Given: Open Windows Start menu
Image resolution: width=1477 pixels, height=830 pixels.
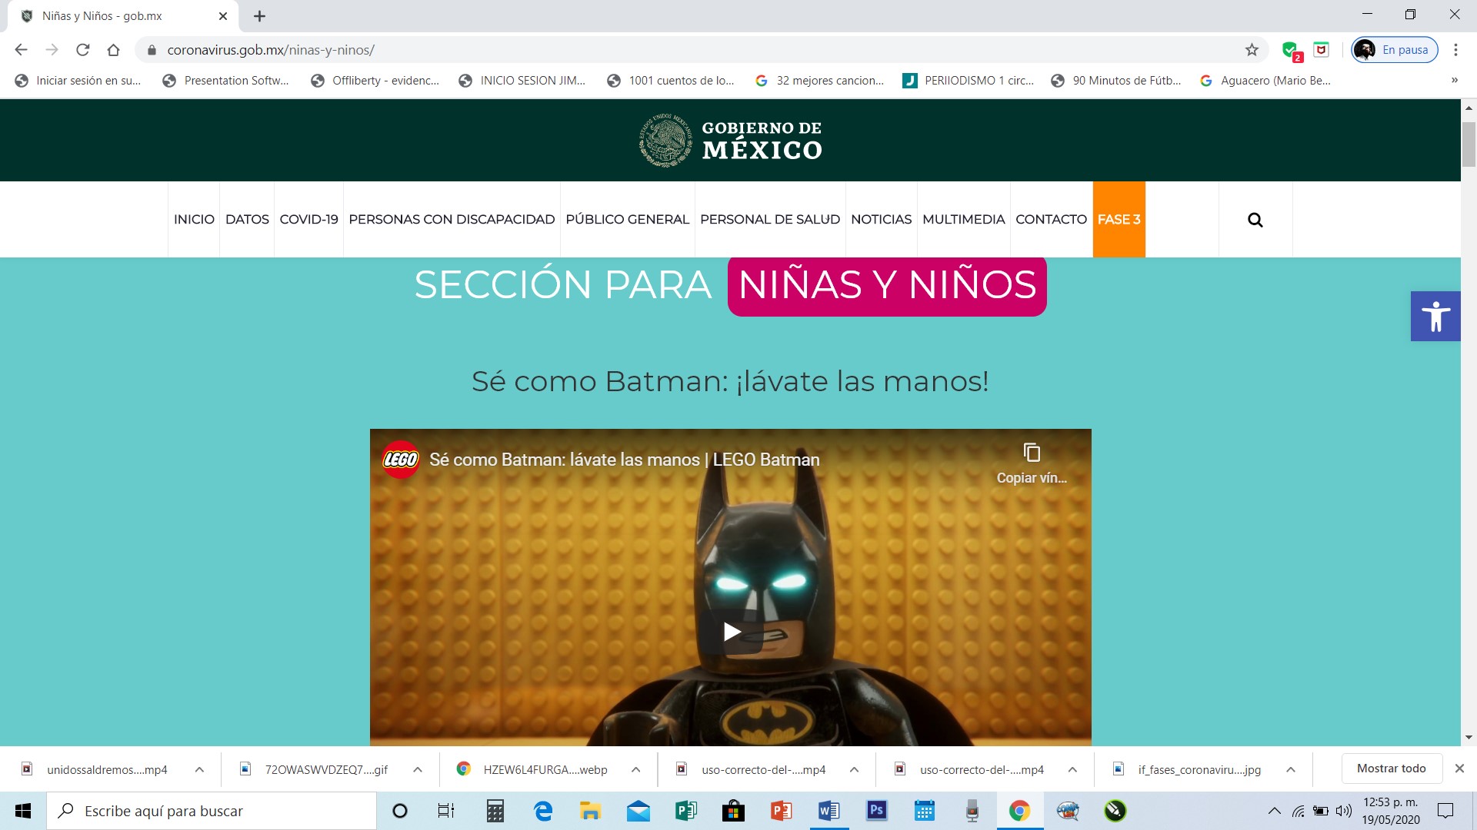Looking at the screenshot, I should pyautogui.click(x=23, y=811).
